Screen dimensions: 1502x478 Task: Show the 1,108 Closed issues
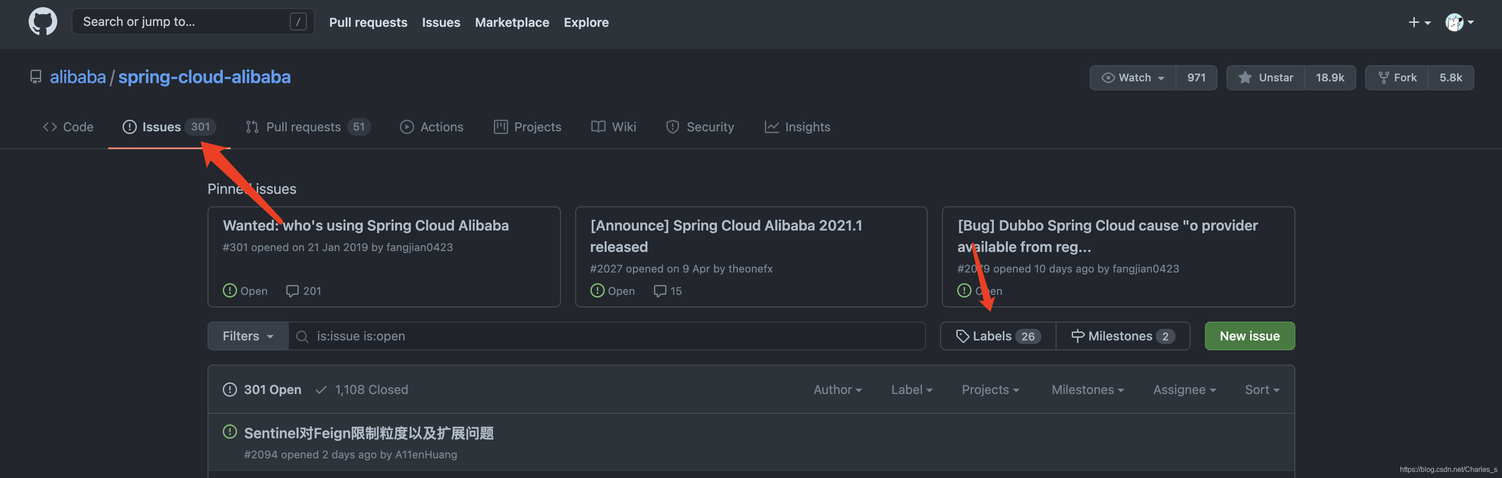coord(361,390)
